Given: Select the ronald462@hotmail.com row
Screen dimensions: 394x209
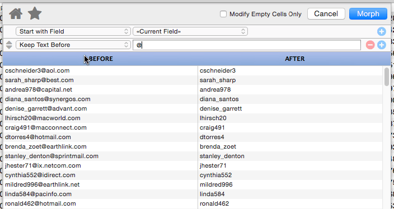Looking at the screenshot, I should click(x=193, y=203).
